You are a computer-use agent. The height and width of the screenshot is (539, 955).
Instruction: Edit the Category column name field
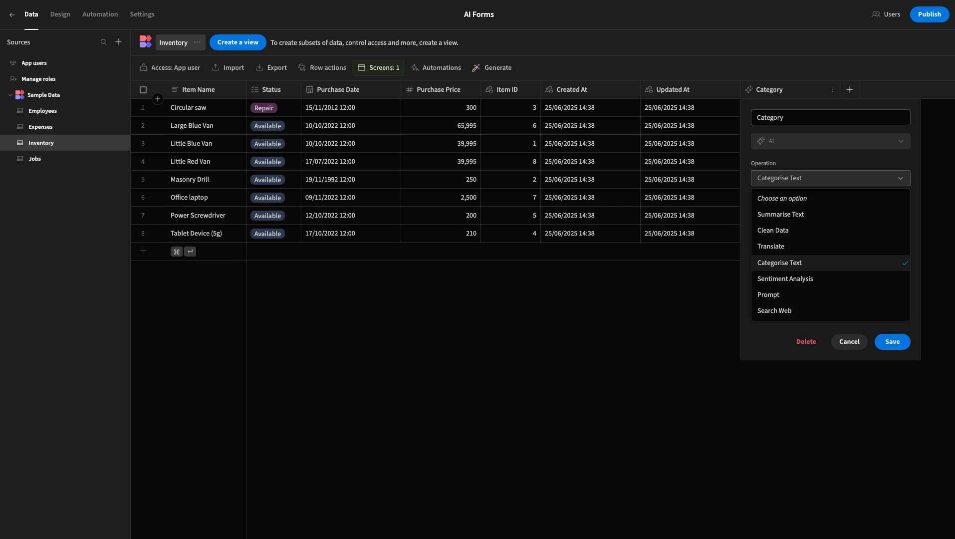pos(830,117)
